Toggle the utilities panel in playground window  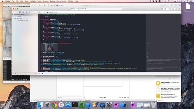point(179,9)
